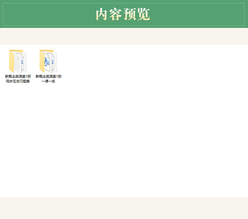The width and height of the screenshot is (248, 219).
Task: Select the label text 同步互动习题集
Action: [x=18, y=81]
